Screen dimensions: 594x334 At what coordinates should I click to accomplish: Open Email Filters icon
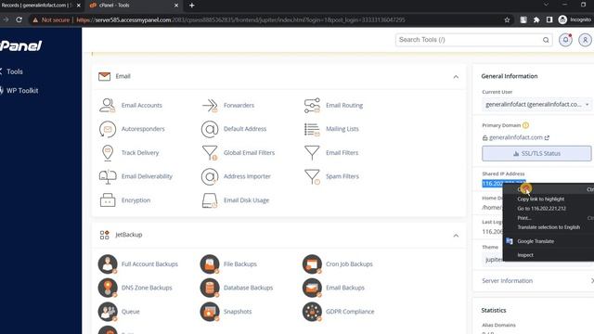coord(312,152)
